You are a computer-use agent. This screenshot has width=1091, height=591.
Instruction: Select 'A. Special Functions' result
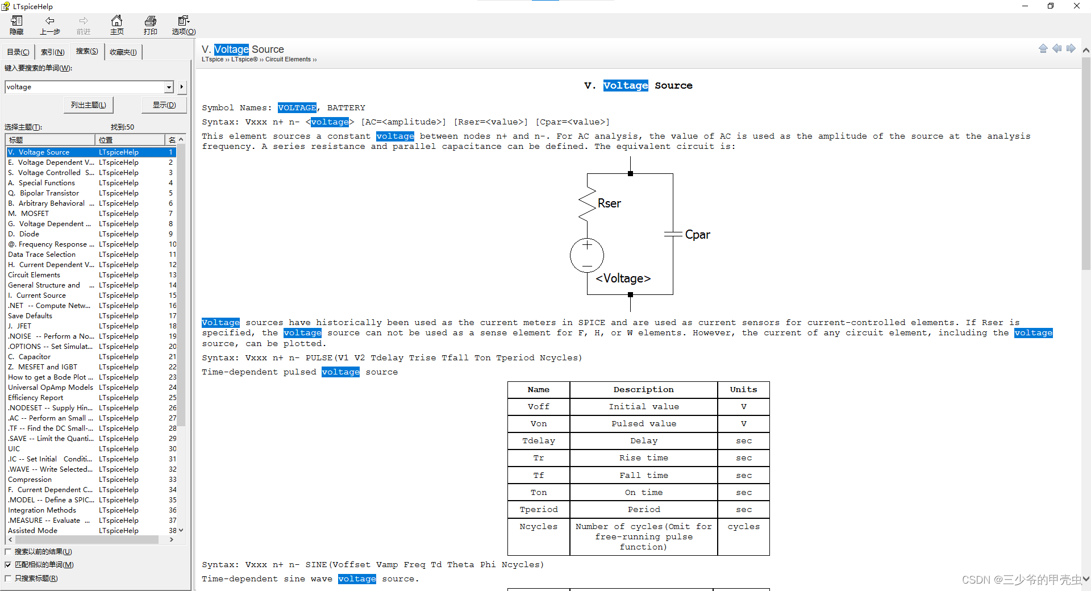pyautogui.click(x=91, y=183)
